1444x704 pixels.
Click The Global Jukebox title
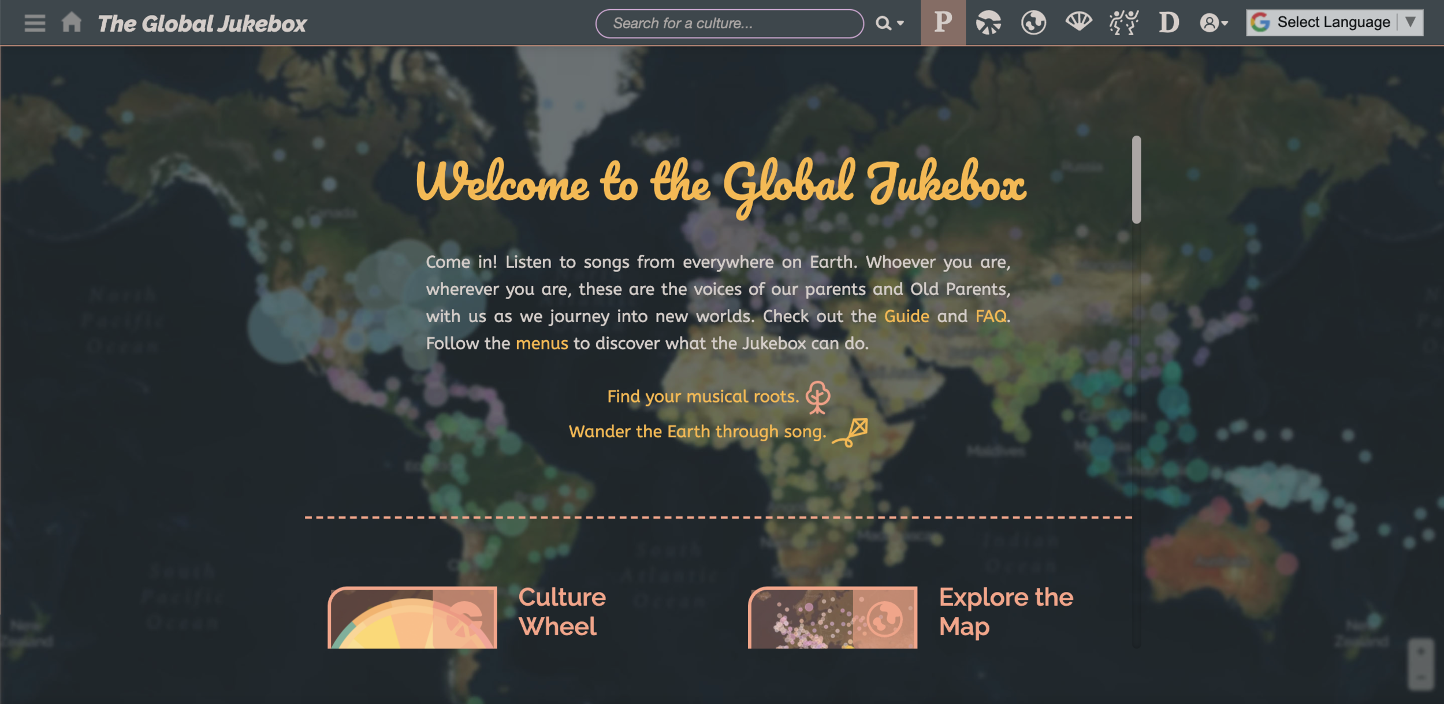(202, 24)
